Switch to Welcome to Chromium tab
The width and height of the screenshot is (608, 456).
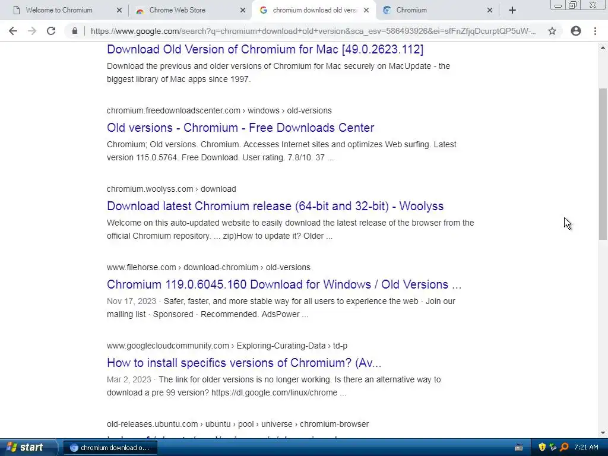pos(59,10)
